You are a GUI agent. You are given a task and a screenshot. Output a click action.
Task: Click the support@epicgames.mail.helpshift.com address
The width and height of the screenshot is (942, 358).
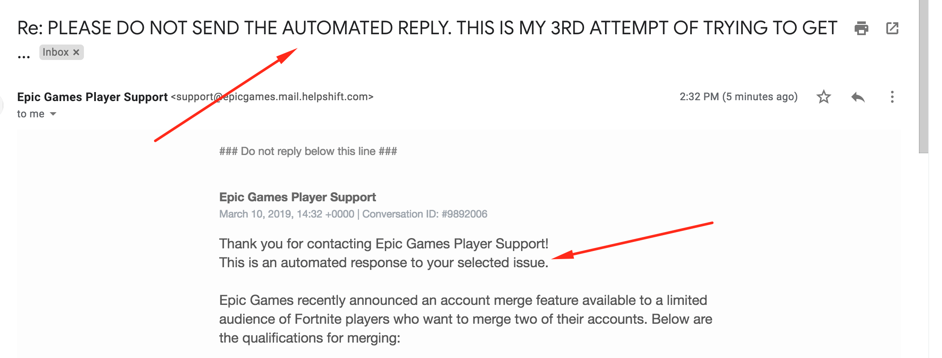pos(272,97)
